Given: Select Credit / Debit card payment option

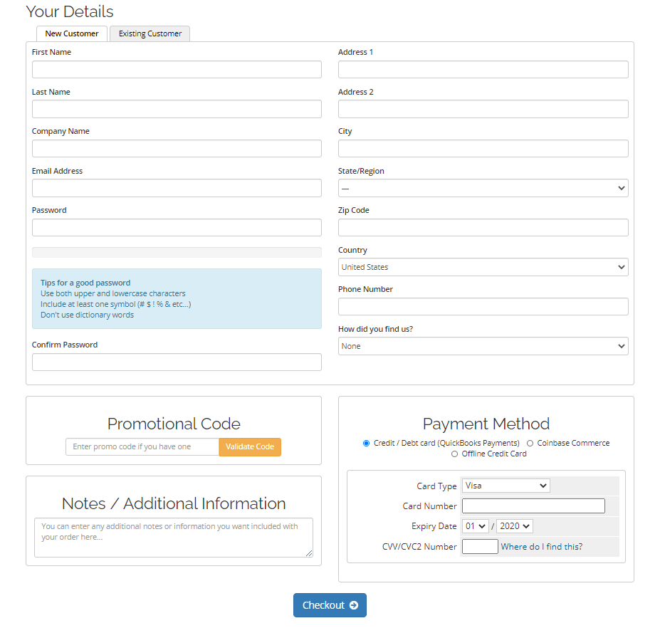Looking at the screenshot, I should tap(367, 443).
